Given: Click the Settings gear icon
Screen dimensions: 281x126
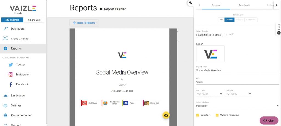Looking at the screenshot, I should tap(5, 106).
